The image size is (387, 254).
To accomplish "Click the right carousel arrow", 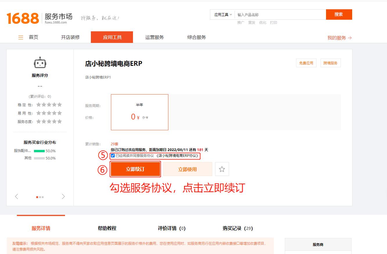I will 63,196.
